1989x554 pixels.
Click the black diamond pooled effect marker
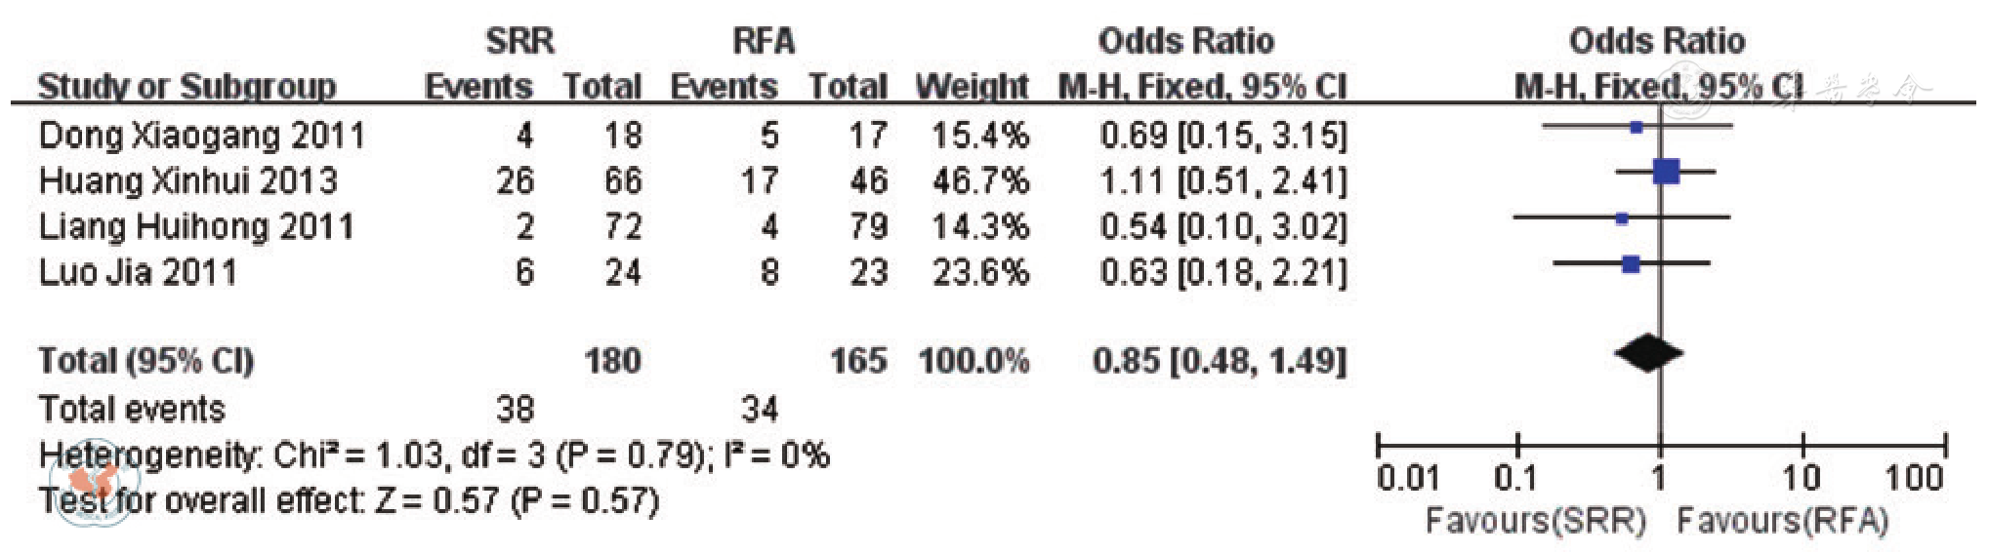tap(1648, 353)
